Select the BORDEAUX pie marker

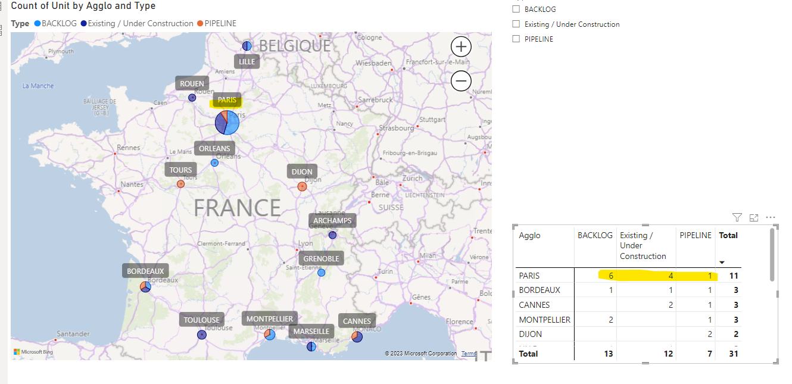tap(145, 287)
